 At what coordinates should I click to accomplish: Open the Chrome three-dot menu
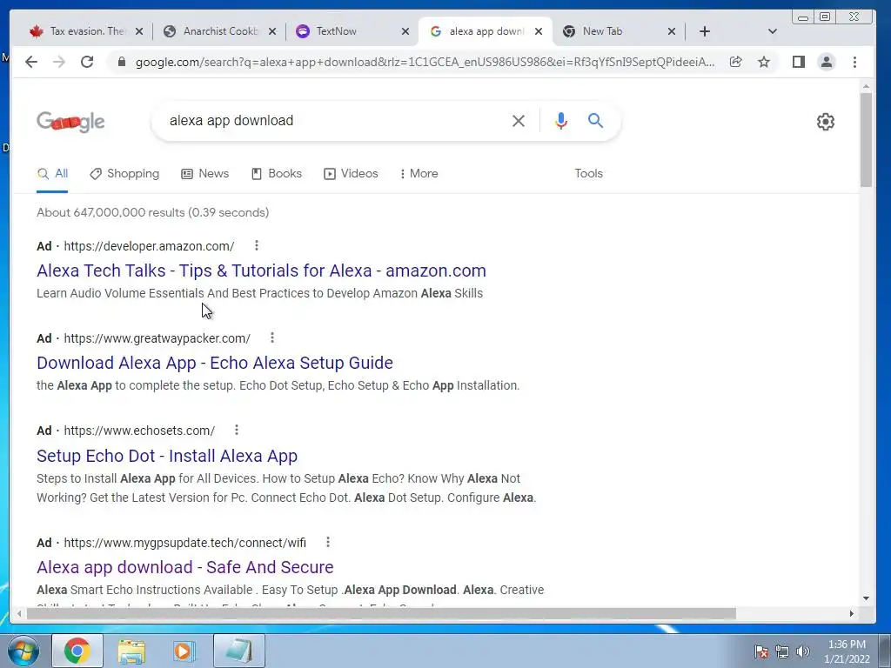click(854, 62)
